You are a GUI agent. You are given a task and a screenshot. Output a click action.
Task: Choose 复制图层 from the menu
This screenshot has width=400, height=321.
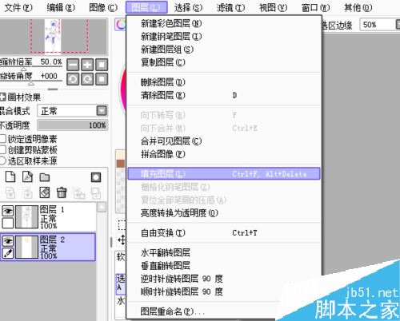click(x=224, y=62)
